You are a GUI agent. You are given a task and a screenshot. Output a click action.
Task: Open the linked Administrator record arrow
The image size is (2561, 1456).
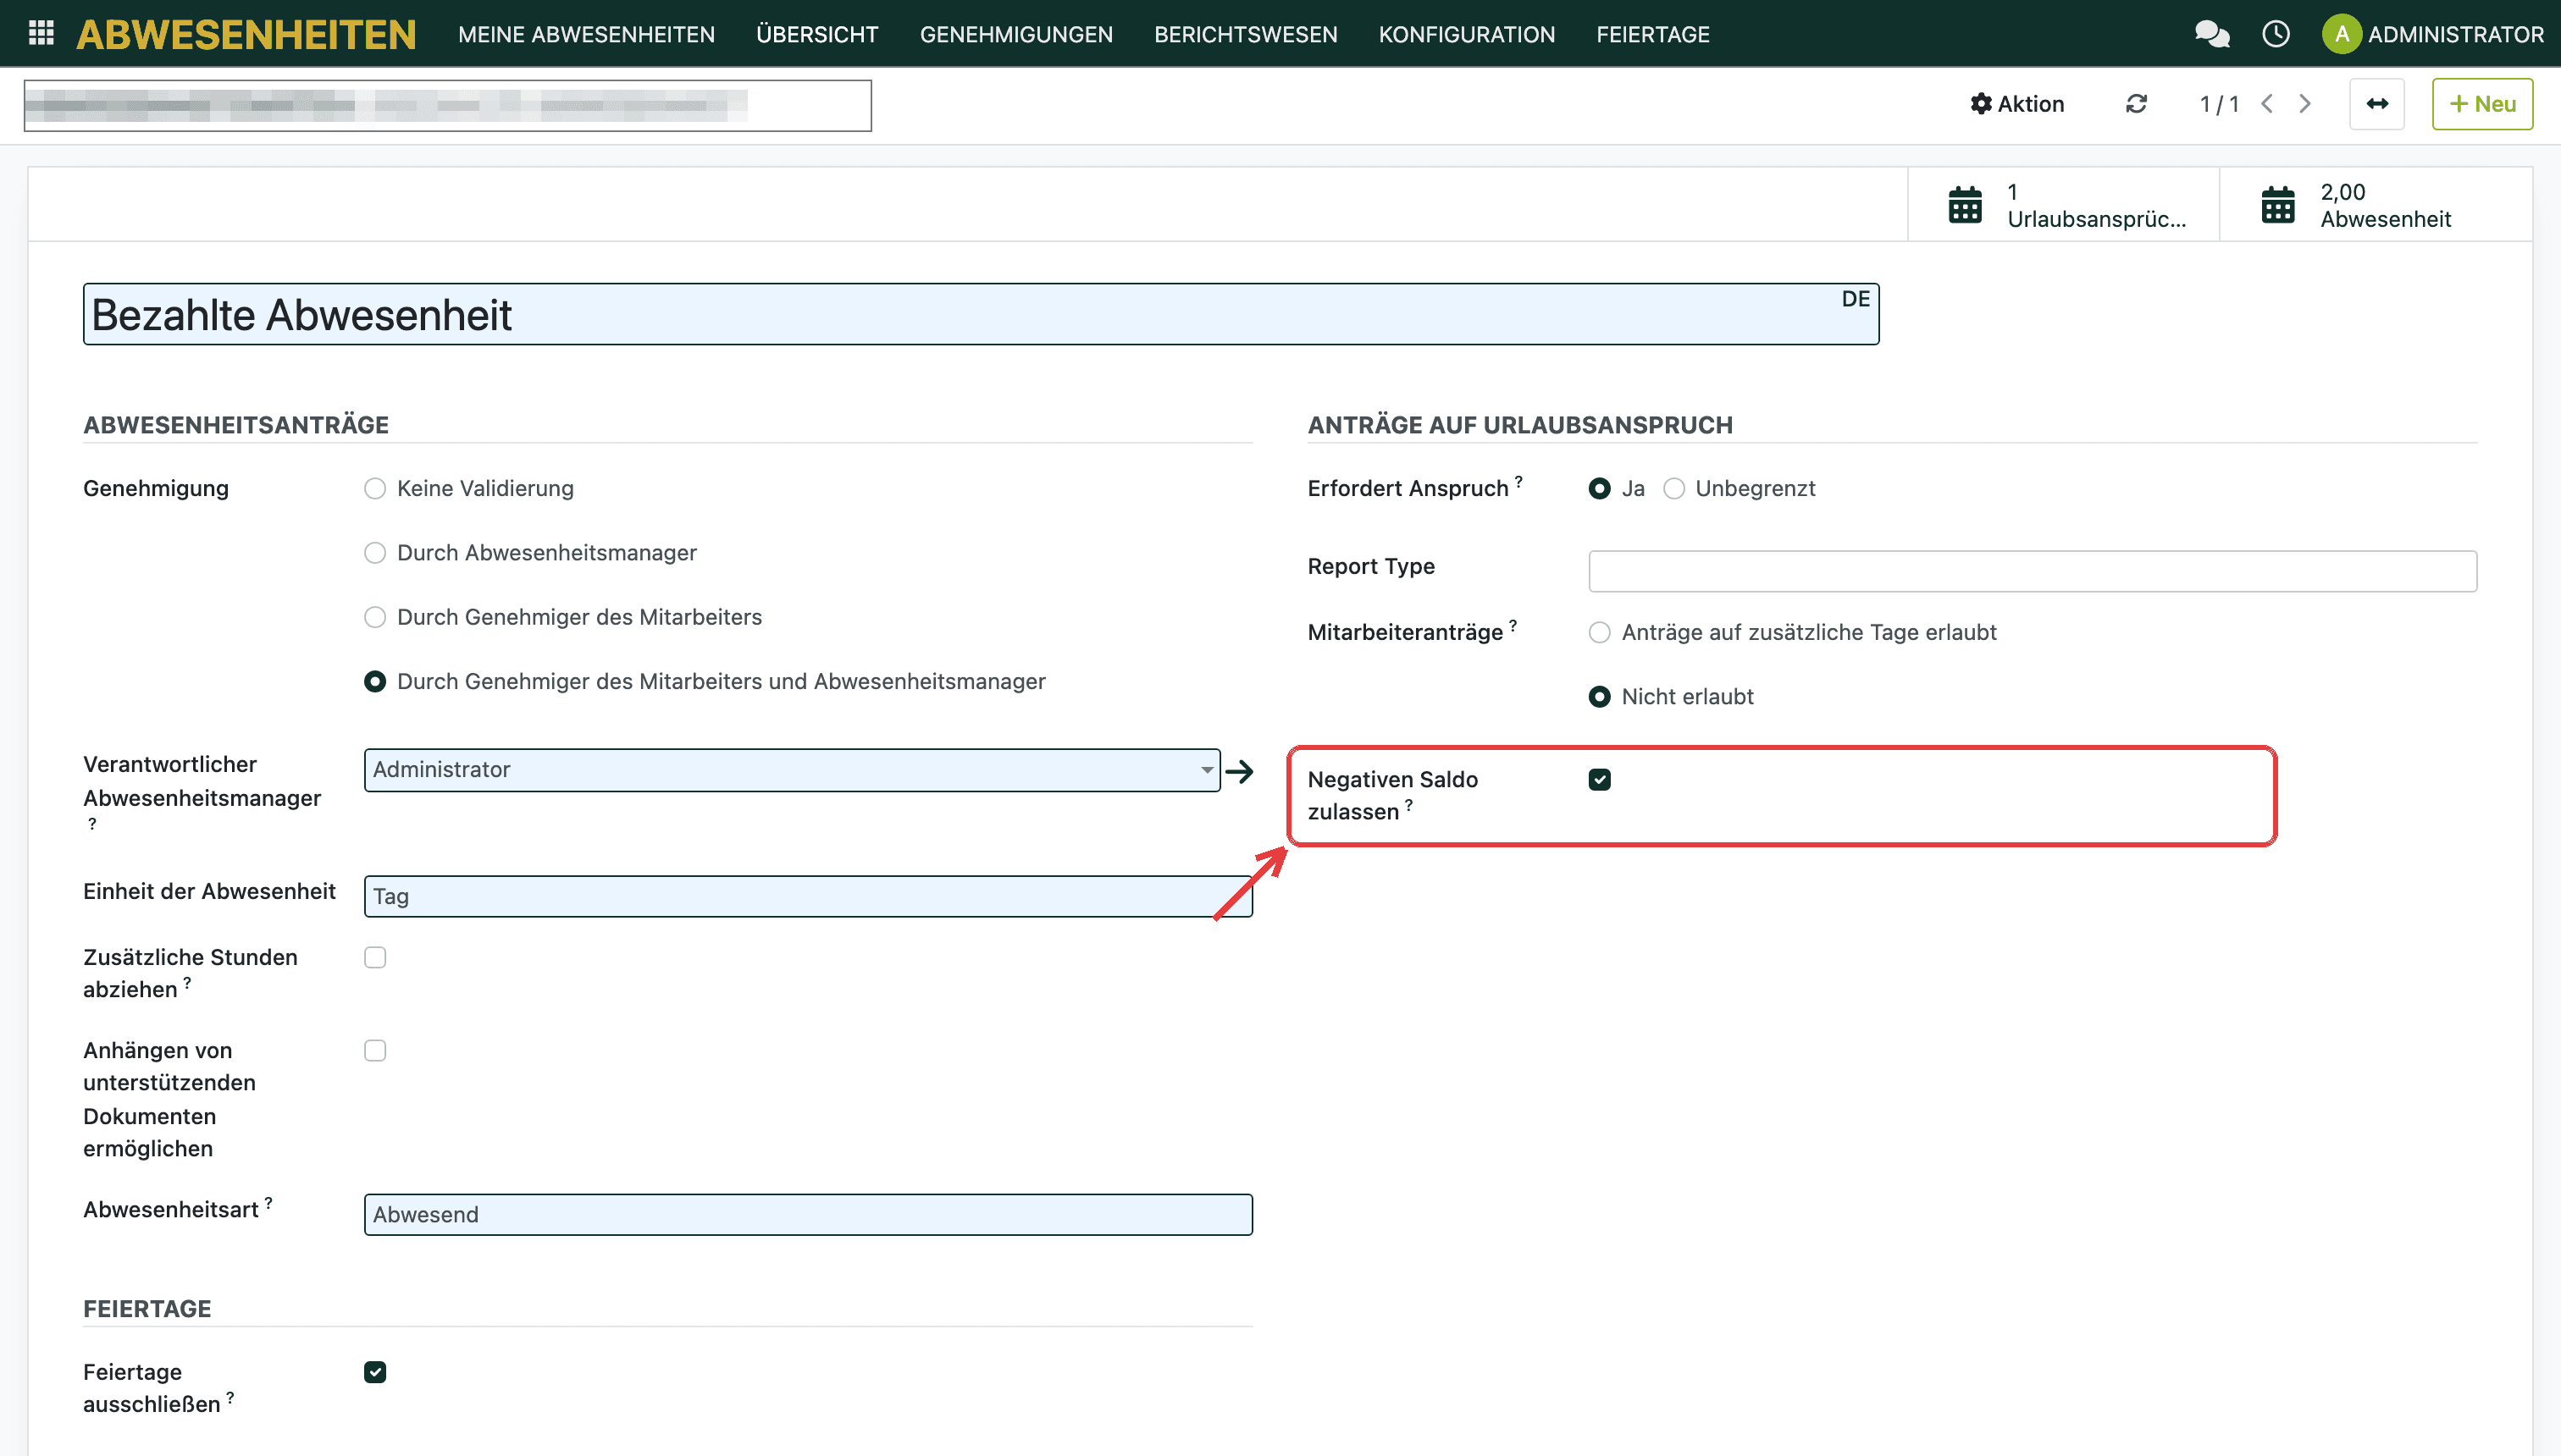1240,771
